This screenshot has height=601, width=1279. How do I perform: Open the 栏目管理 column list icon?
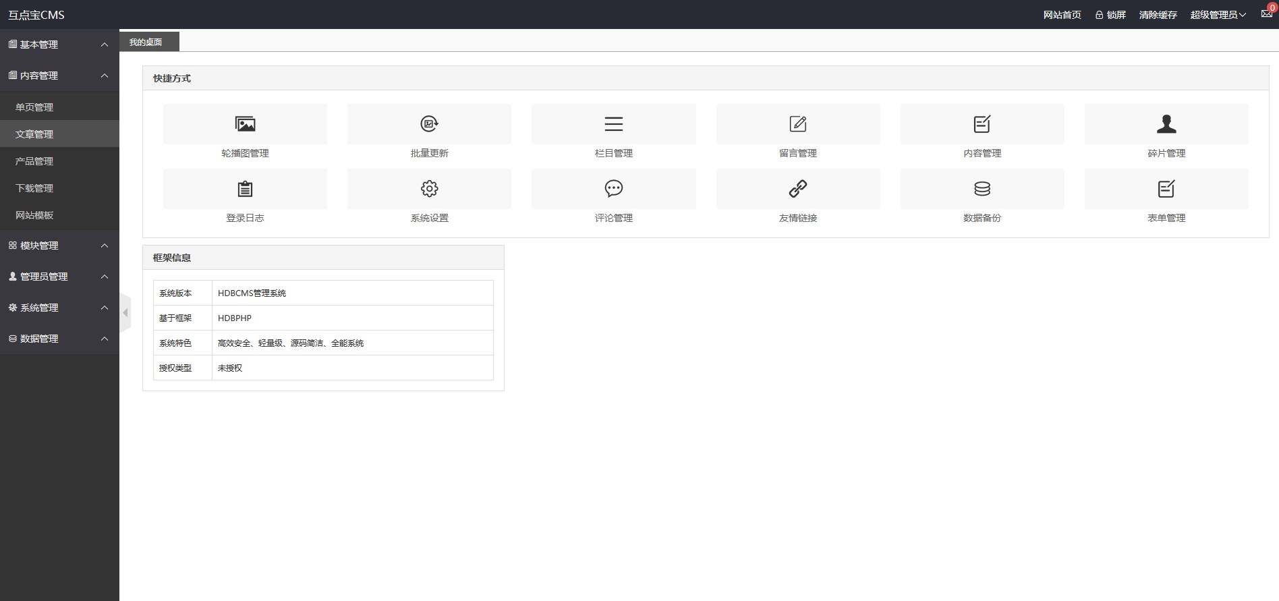[x=613, y=124]
